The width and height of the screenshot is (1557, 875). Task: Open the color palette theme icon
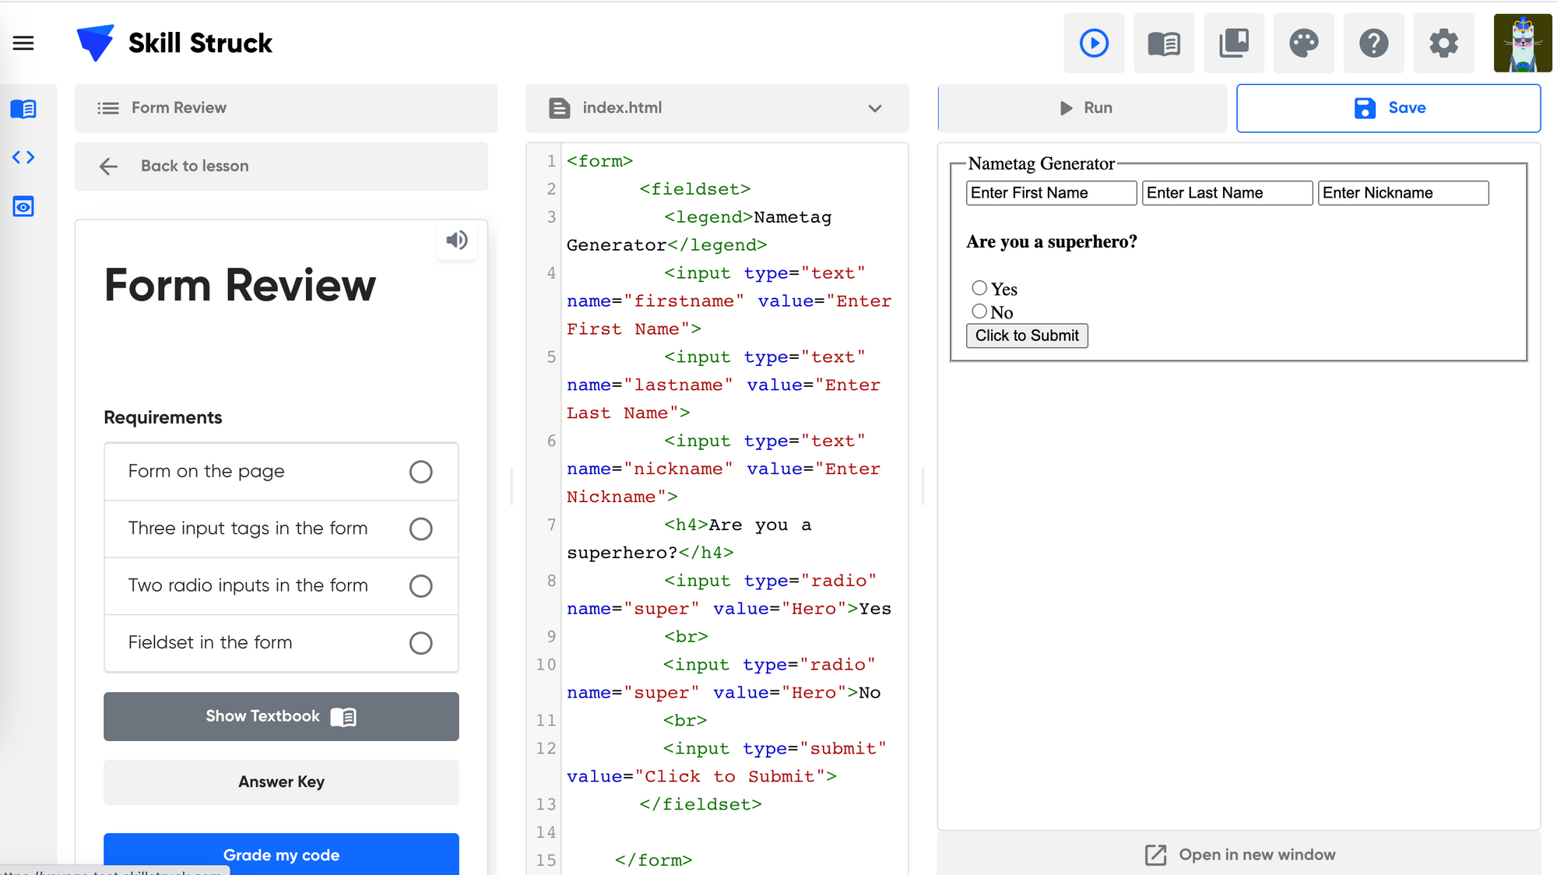tap(1304, 43)
